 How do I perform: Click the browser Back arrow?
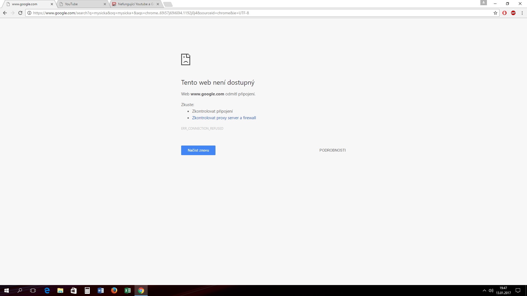5,13
